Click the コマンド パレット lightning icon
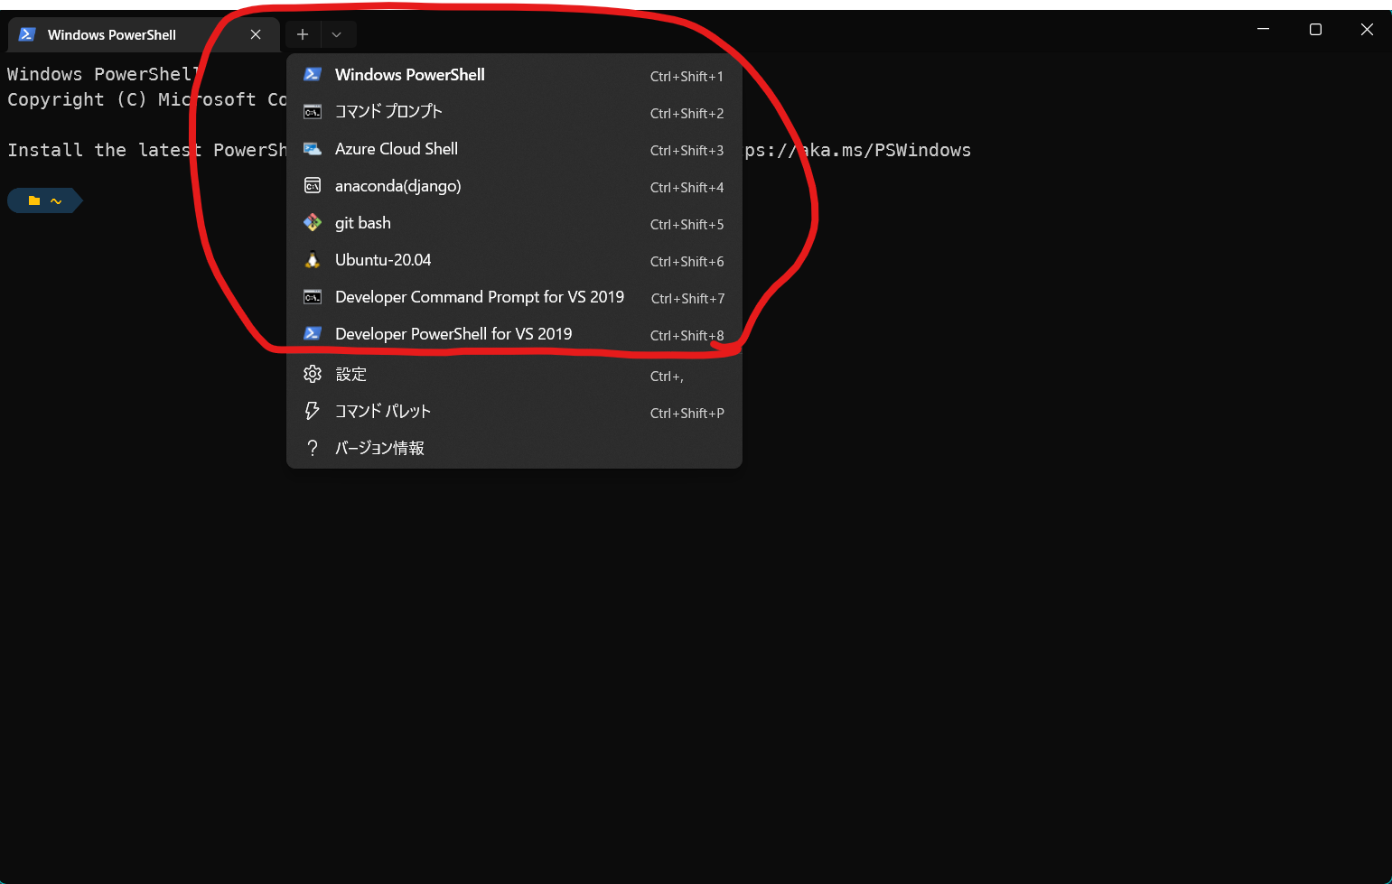 313,411
